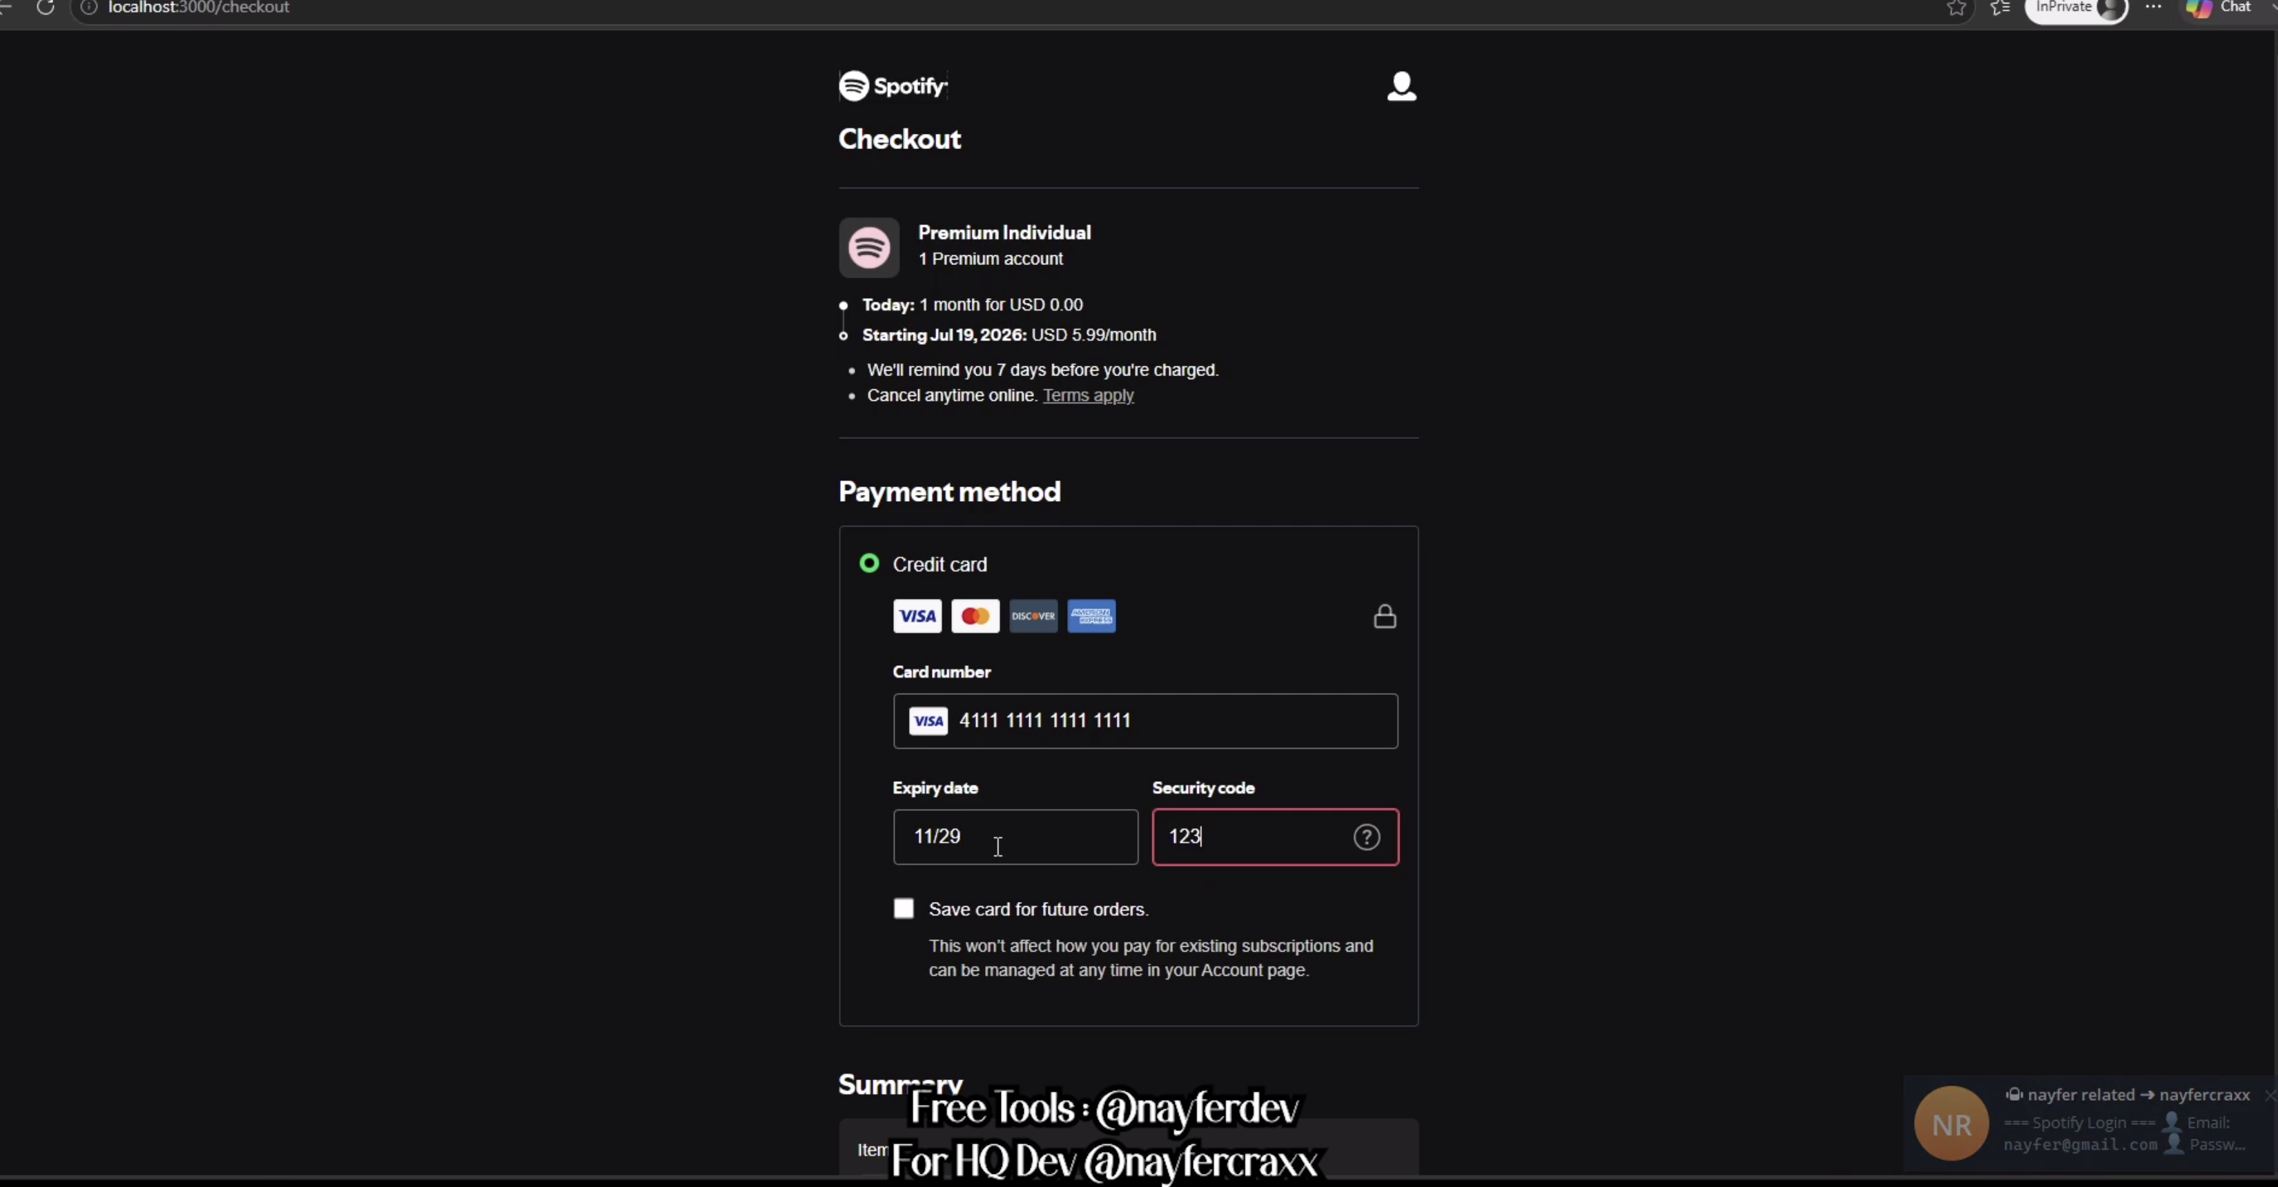Go to the Spotify logo home link

[893, 86]
